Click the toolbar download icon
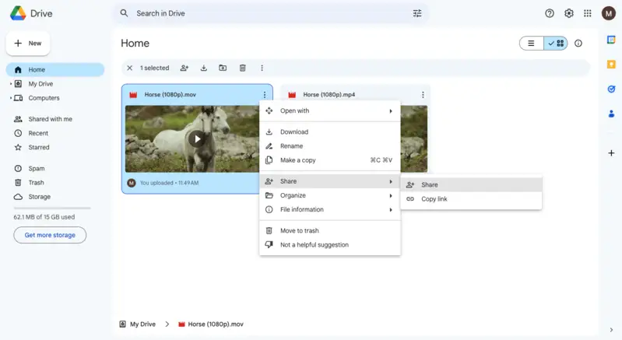The width and height of the screenshot is (622, 340). (203, 68)
